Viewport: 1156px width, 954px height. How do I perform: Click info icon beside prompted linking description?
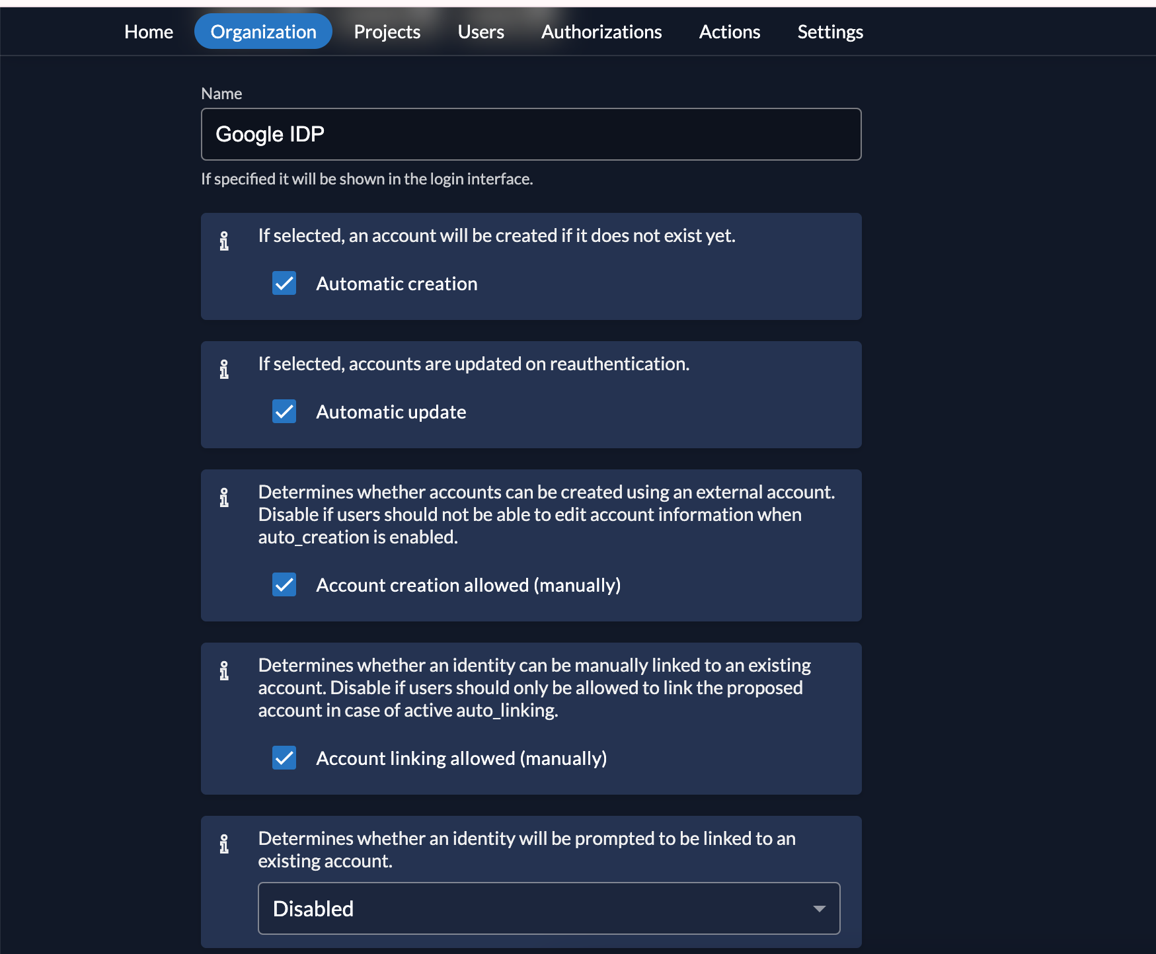(224, 844)
